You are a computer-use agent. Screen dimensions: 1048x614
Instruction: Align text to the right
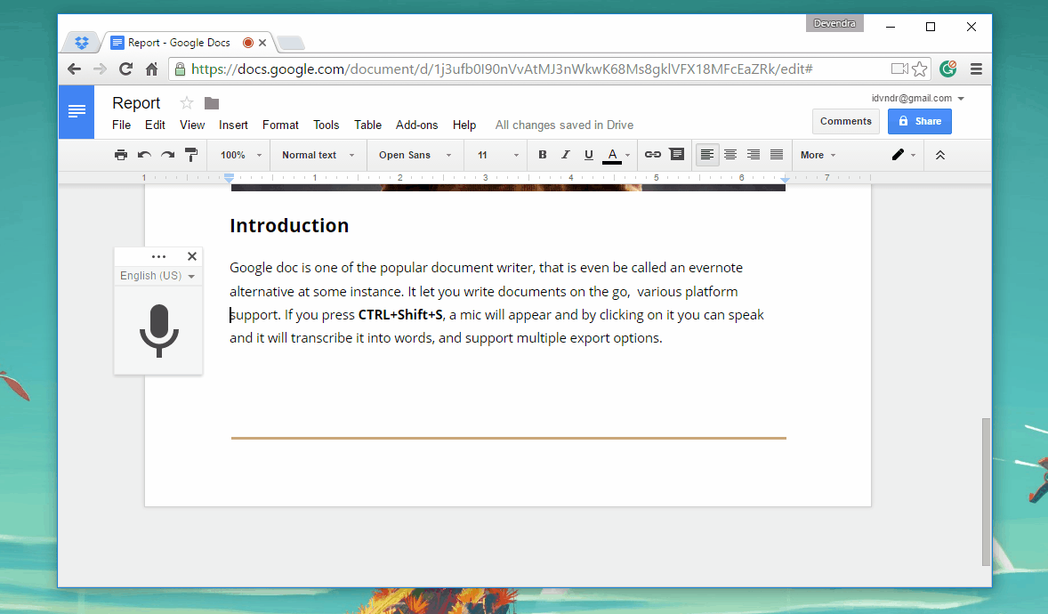(x=754, y=155)
